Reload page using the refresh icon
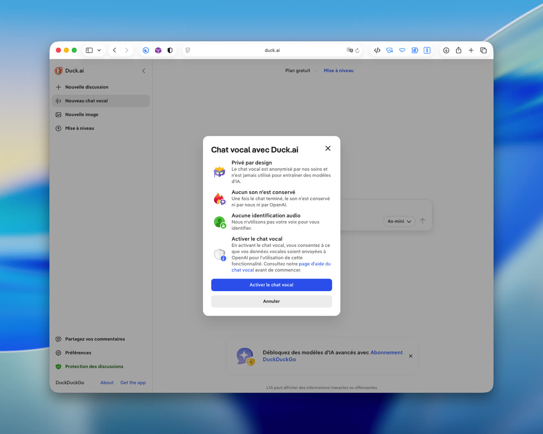Image resolution: width=543 pixels, height=434 pixels. [358, 50]
